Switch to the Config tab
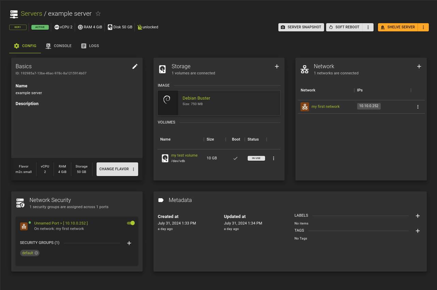This screenshot has height=290, width=437. 25,46
